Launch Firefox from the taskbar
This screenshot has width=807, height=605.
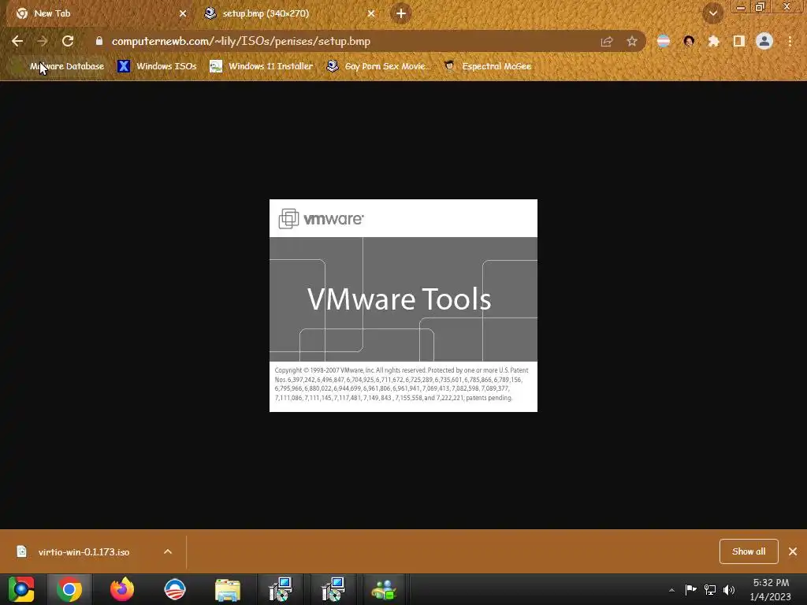pyautogui.click(x=122, y=589)
